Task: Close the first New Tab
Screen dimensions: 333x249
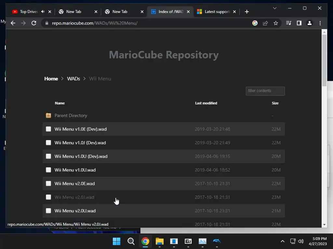Action: 96,12
